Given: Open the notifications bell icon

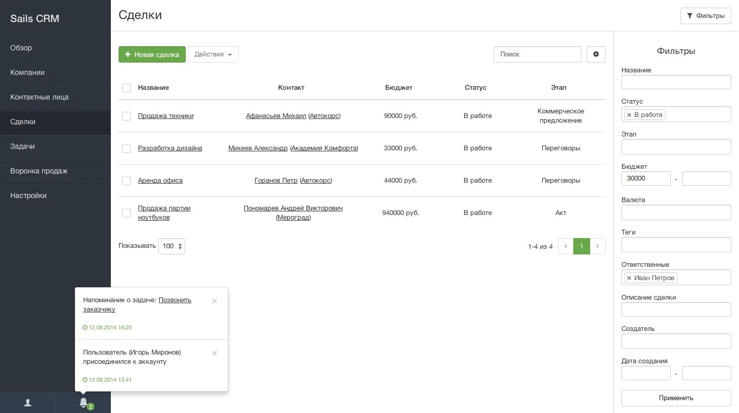Looking at the screenshot, I should click(83, 403).
